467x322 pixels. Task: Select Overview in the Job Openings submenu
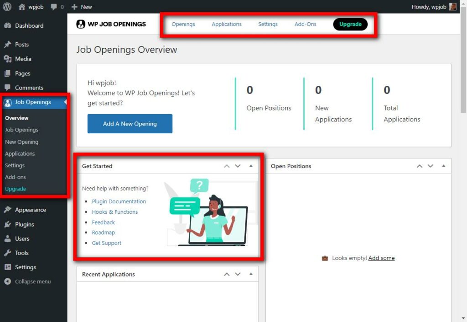17,118
